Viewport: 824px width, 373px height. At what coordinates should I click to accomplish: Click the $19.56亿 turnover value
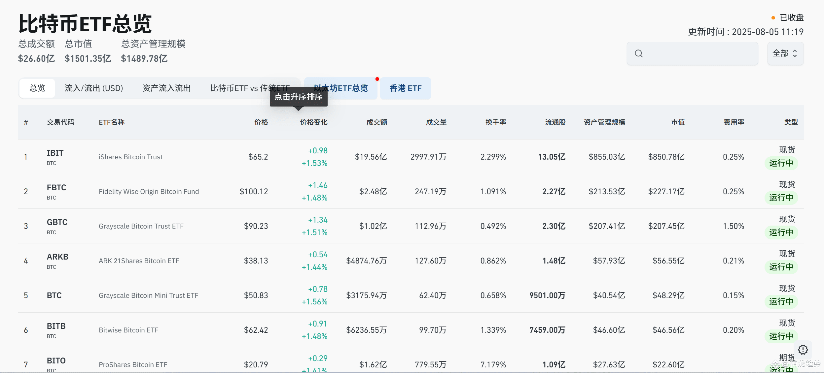coord(371,157)
